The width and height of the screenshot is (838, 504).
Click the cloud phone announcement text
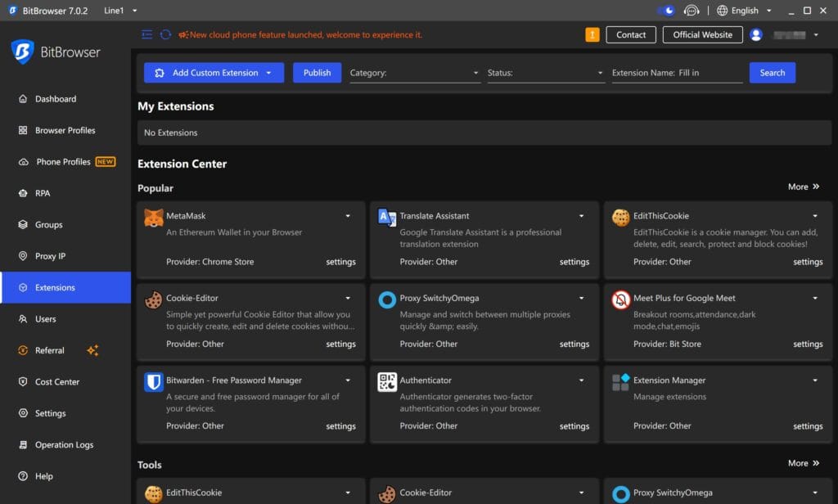[306, 34]
